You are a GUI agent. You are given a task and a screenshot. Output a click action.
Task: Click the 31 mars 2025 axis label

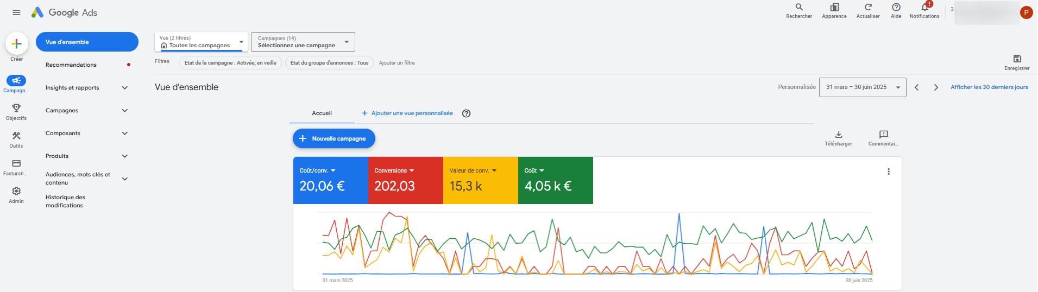[337, 281]
